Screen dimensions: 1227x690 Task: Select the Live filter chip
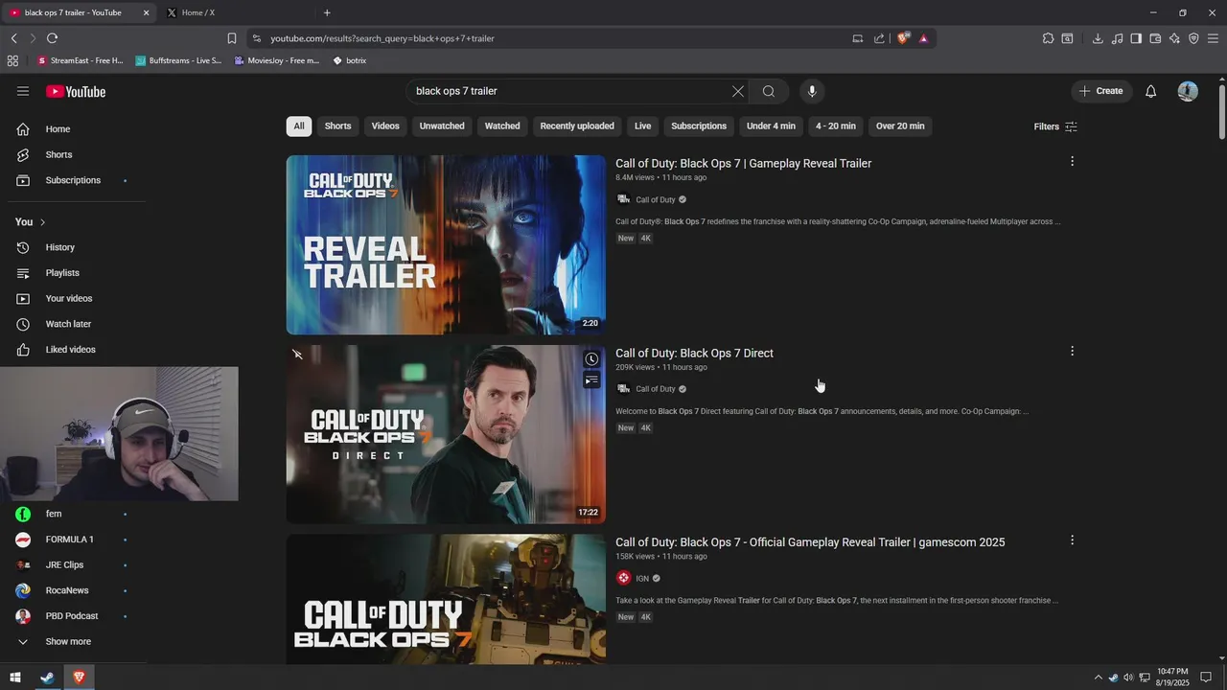click(642, 126)
